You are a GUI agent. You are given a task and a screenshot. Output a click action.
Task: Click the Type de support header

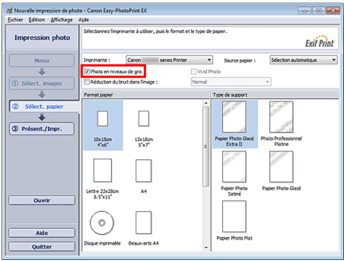coord(275,95)
